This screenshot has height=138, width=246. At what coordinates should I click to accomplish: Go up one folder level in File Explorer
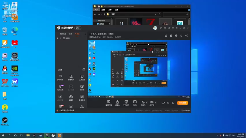coord(105,14)
